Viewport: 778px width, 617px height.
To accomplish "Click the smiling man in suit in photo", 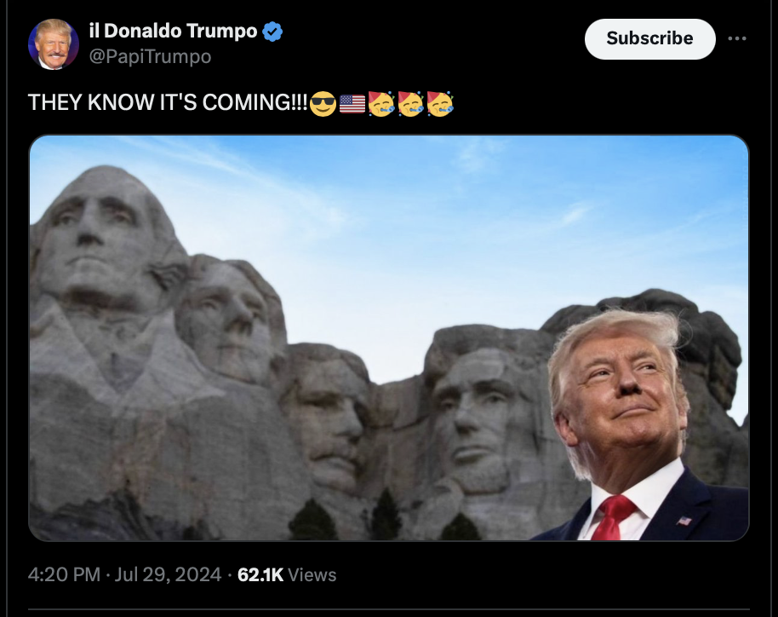I will (x=640, y=424).
